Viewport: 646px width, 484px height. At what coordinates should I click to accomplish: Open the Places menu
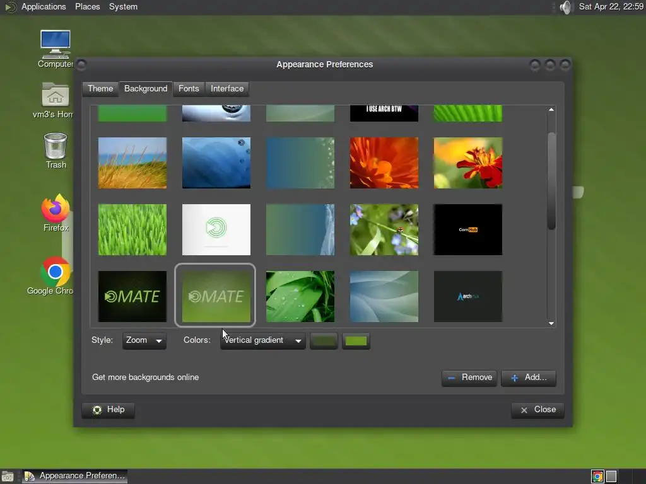tap(87, 6)
